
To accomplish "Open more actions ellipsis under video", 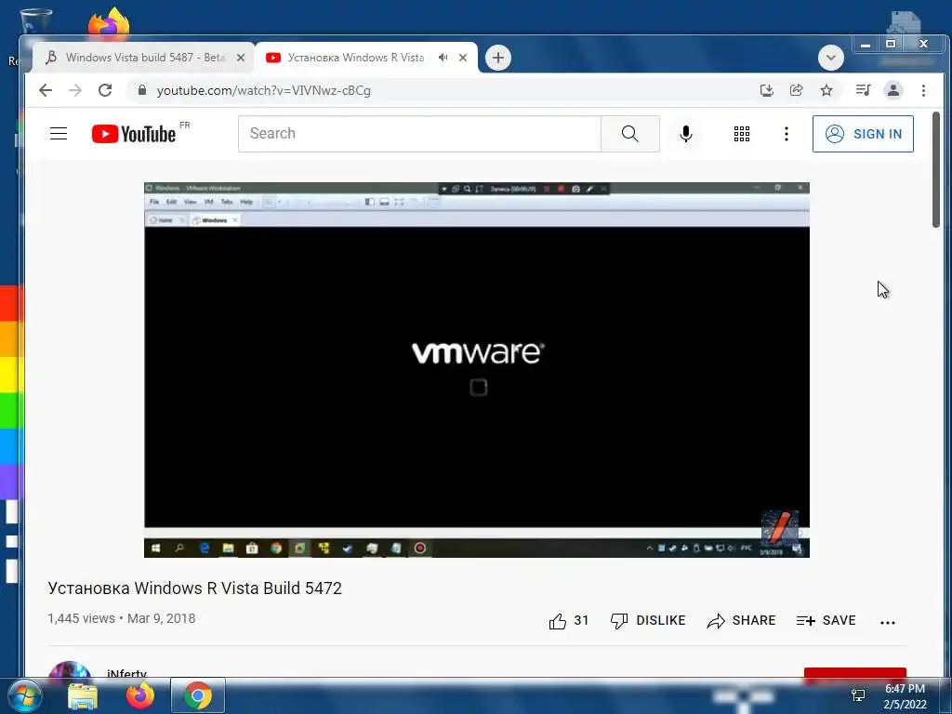I will coord(888,622).
